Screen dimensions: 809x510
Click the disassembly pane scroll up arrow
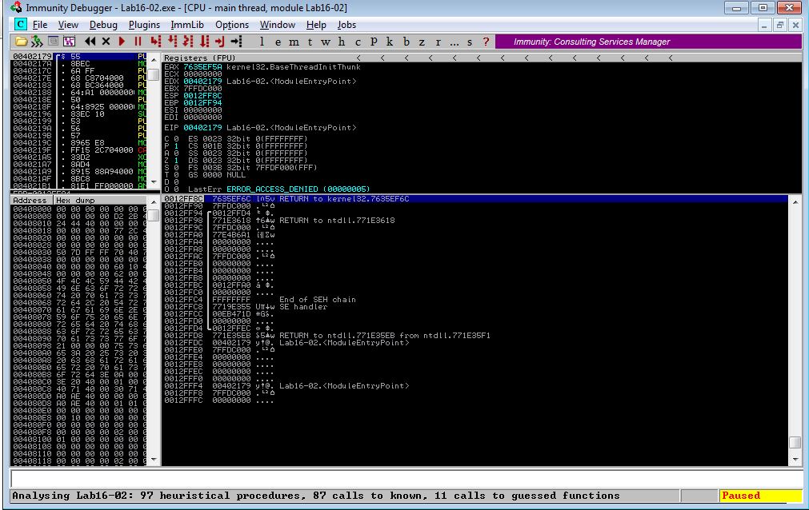tap(153, 60)
